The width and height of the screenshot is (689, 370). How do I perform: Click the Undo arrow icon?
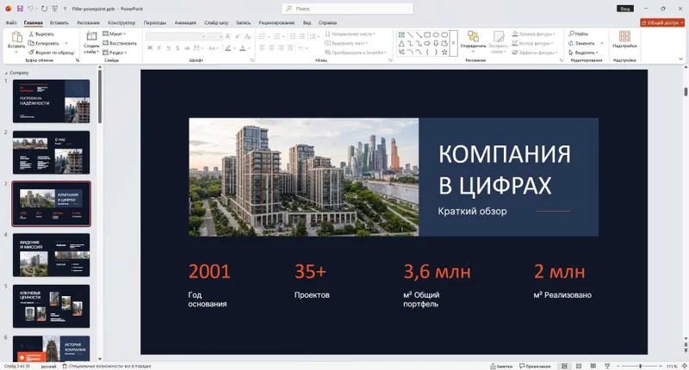click(31, 9)
